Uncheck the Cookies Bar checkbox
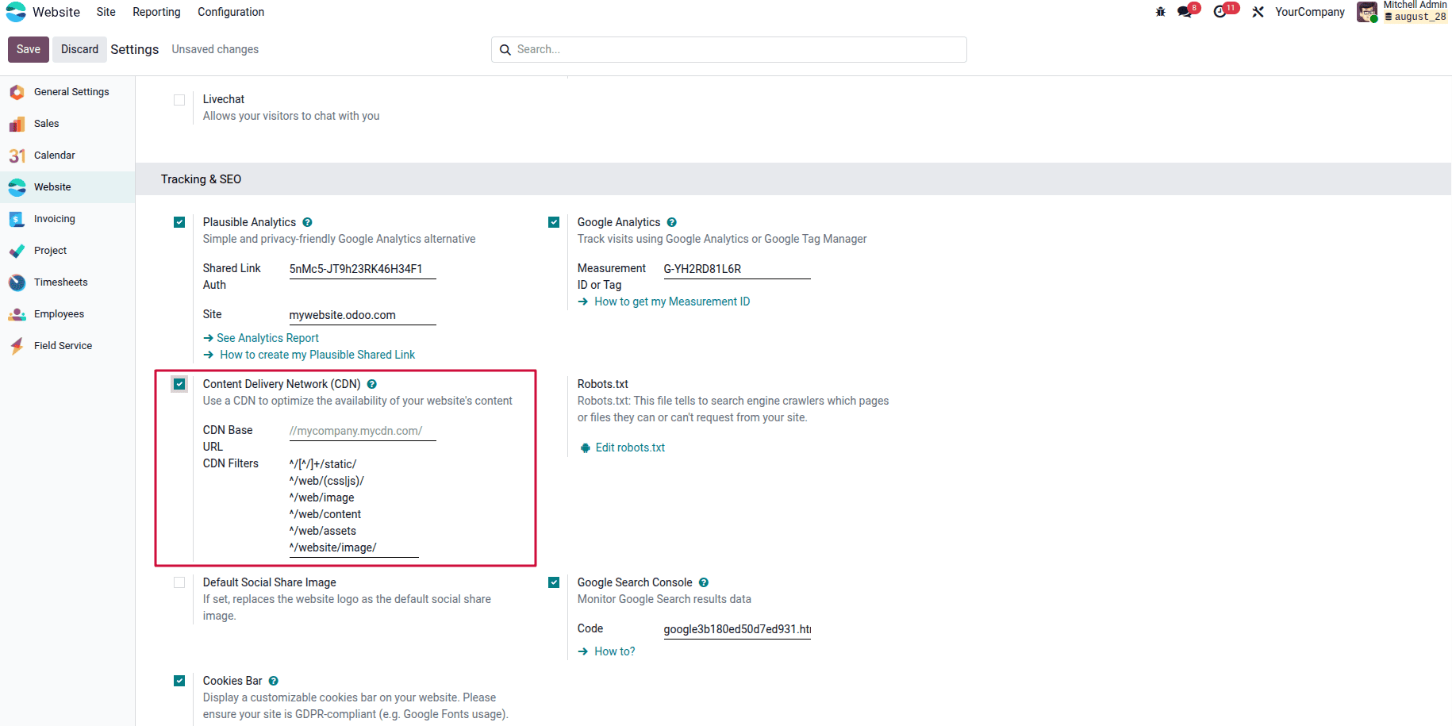This screenshot has width=1452, height=726. click(x=179, y=681)
